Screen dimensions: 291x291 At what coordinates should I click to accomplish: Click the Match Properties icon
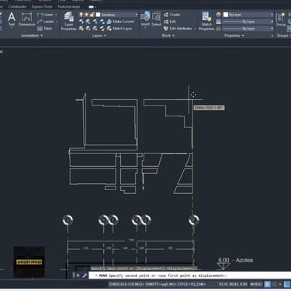point(206,21)
